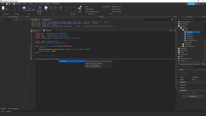This screenshot has height=116, width=206.
Task: Start the Play test button
Action: click(x=46, y=8)
